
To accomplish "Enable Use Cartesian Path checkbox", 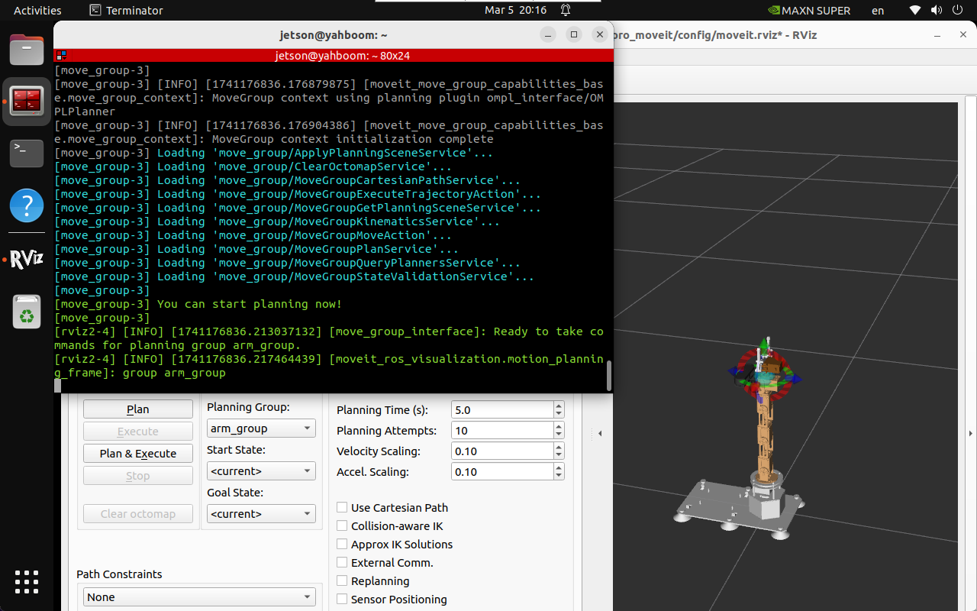I will 343,508.
